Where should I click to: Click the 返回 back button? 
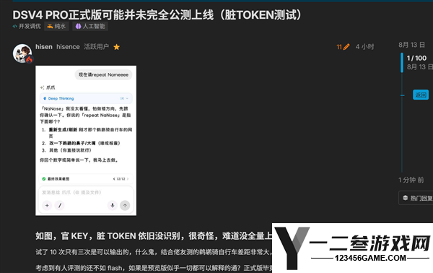(x=421, y=95)
